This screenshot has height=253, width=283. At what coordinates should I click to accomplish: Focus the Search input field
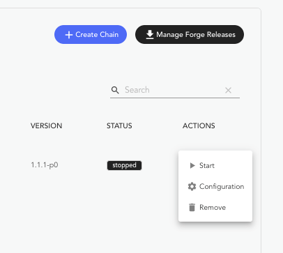point(174,90)
